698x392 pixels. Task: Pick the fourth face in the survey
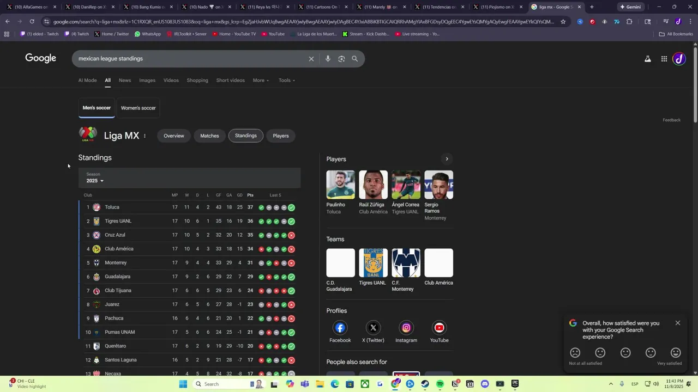[651, 353]
